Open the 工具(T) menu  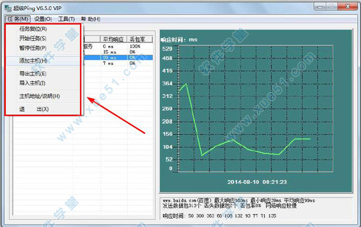tap(66, 19)
